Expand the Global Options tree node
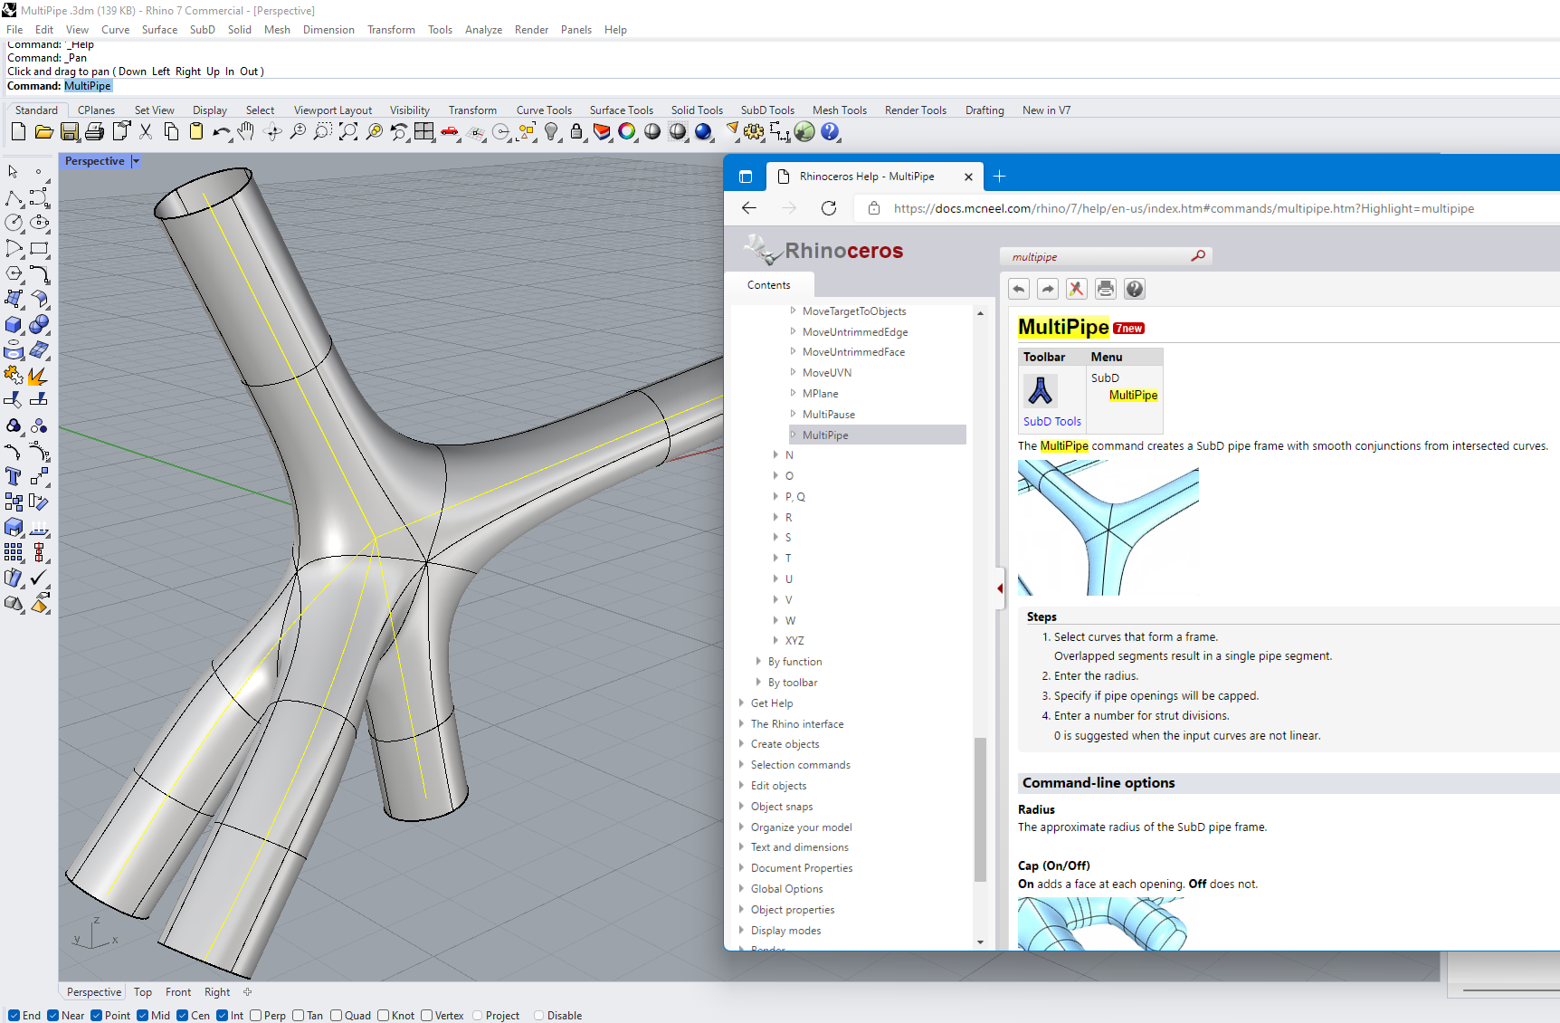Screen dimensions: 1560x1023 click(741, 888)
